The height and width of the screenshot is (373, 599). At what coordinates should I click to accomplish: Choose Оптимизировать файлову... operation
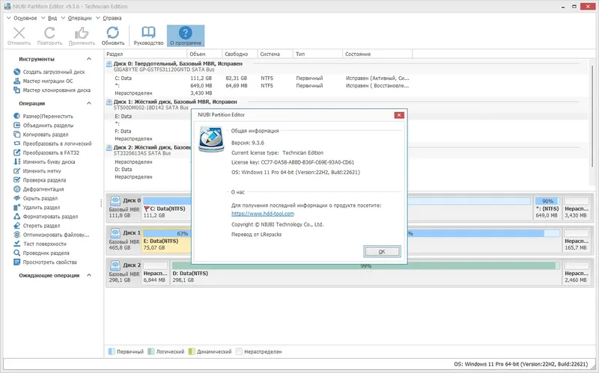[55, 235]
